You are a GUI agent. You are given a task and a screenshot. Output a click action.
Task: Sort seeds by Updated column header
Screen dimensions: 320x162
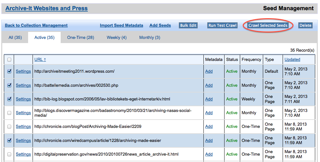click(292, 60)
